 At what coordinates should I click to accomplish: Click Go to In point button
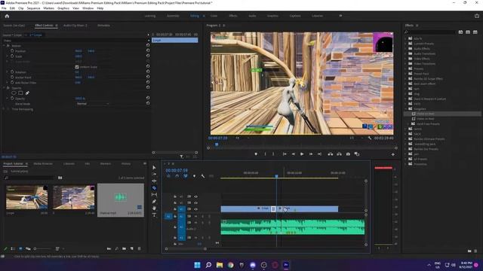[285, 154]
